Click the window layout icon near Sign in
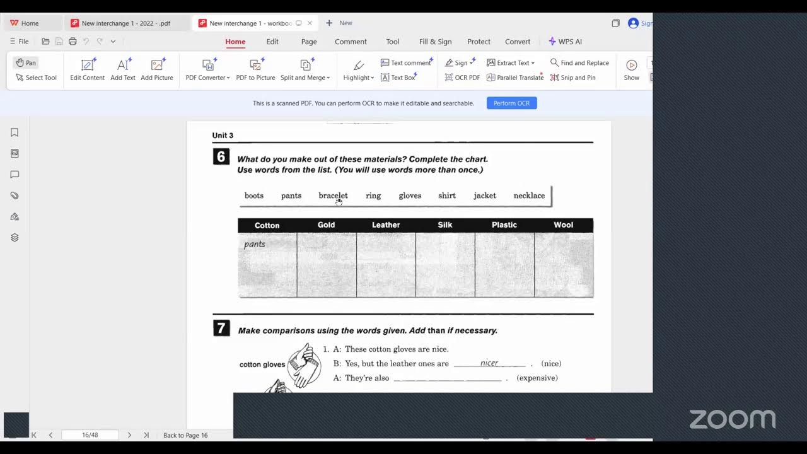 pyautogui.click(x=615, y=23)
